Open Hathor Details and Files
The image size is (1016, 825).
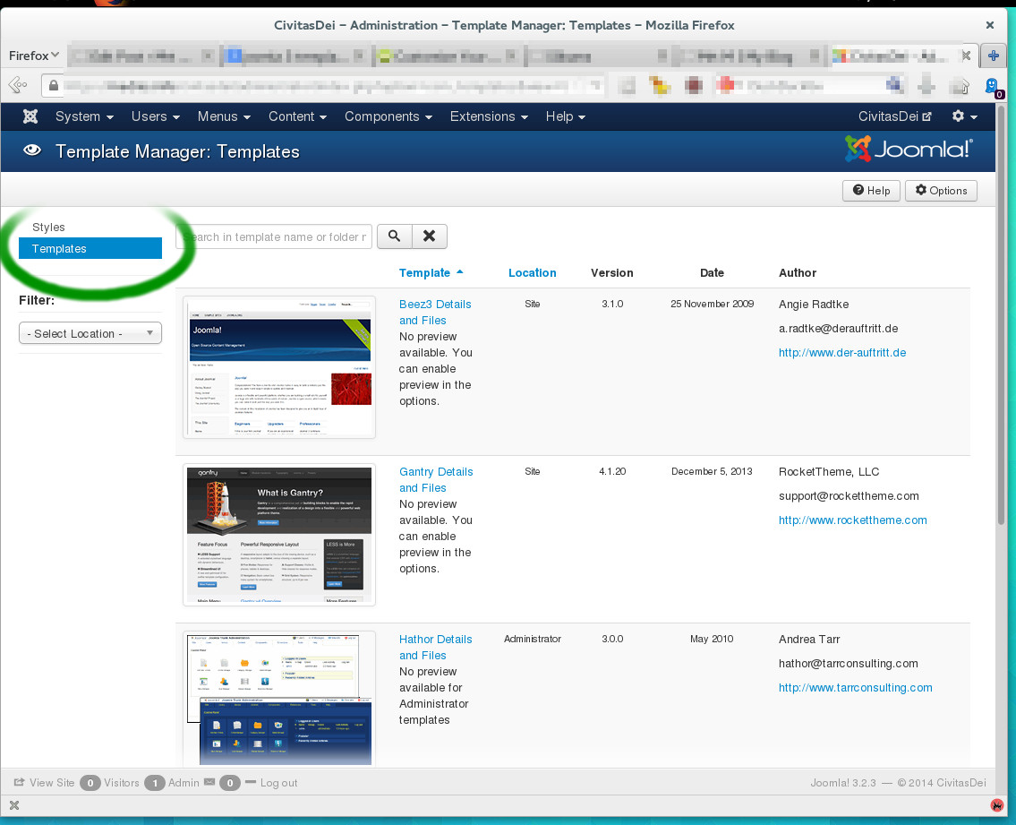pyautogui.click(x=435, y=648)
